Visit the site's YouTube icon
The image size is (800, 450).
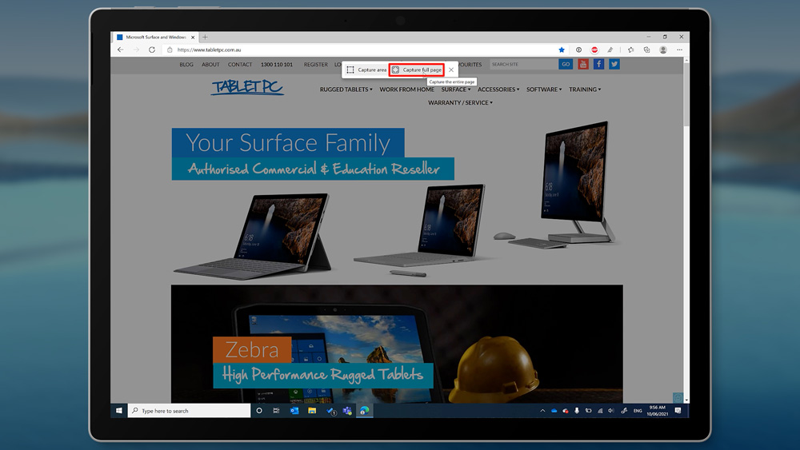pyautogui.click(x=583, y=64)
